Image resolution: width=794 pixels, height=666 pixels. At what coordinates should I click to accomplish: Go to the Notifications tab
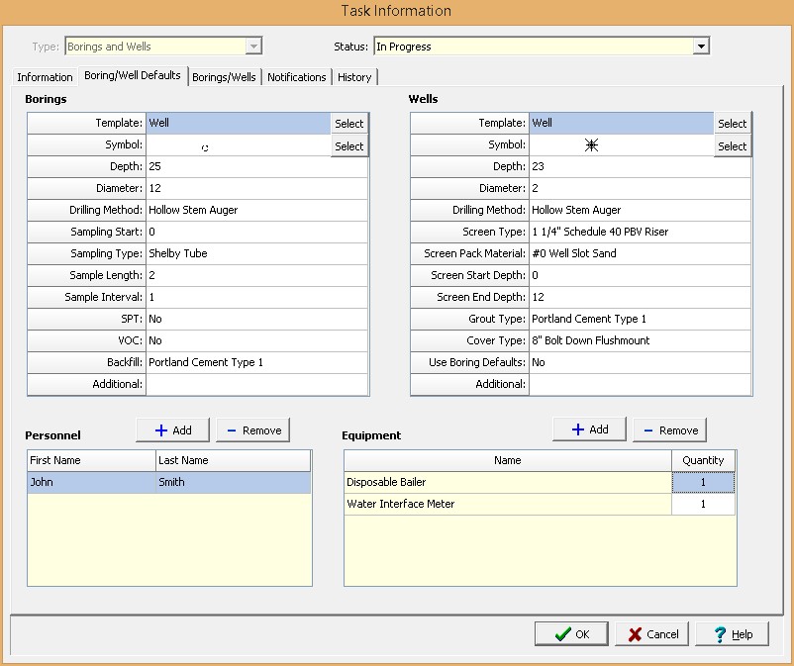[296, 77]
